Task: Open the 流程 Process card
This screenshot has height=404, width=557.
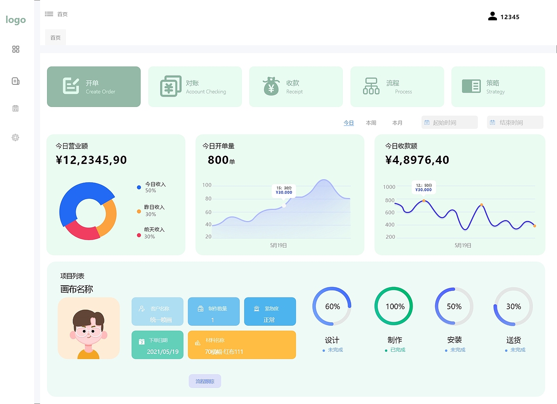Action: (397, 87)
